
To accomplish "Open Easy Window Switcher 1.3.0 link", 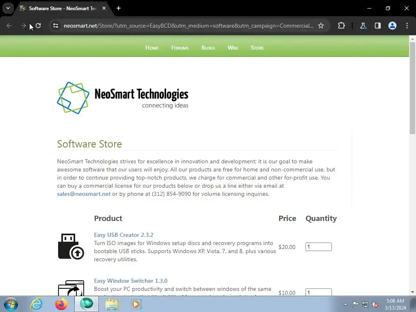I will [x=130, y=281].
